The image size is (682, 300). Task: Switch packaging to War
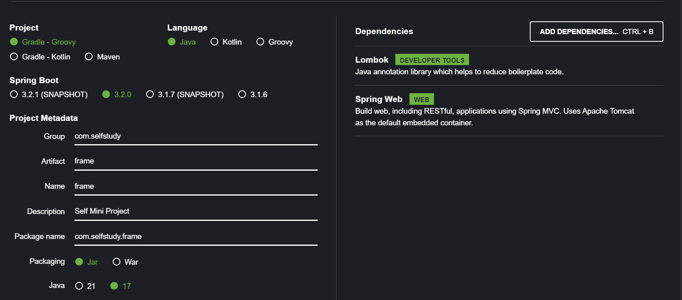pyautogui.click(x=126, y=262)
